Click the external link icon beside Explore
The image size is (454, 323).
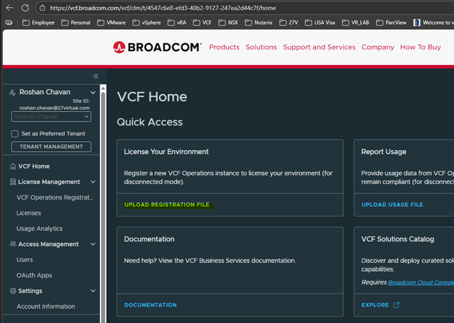tap(396, 305)
